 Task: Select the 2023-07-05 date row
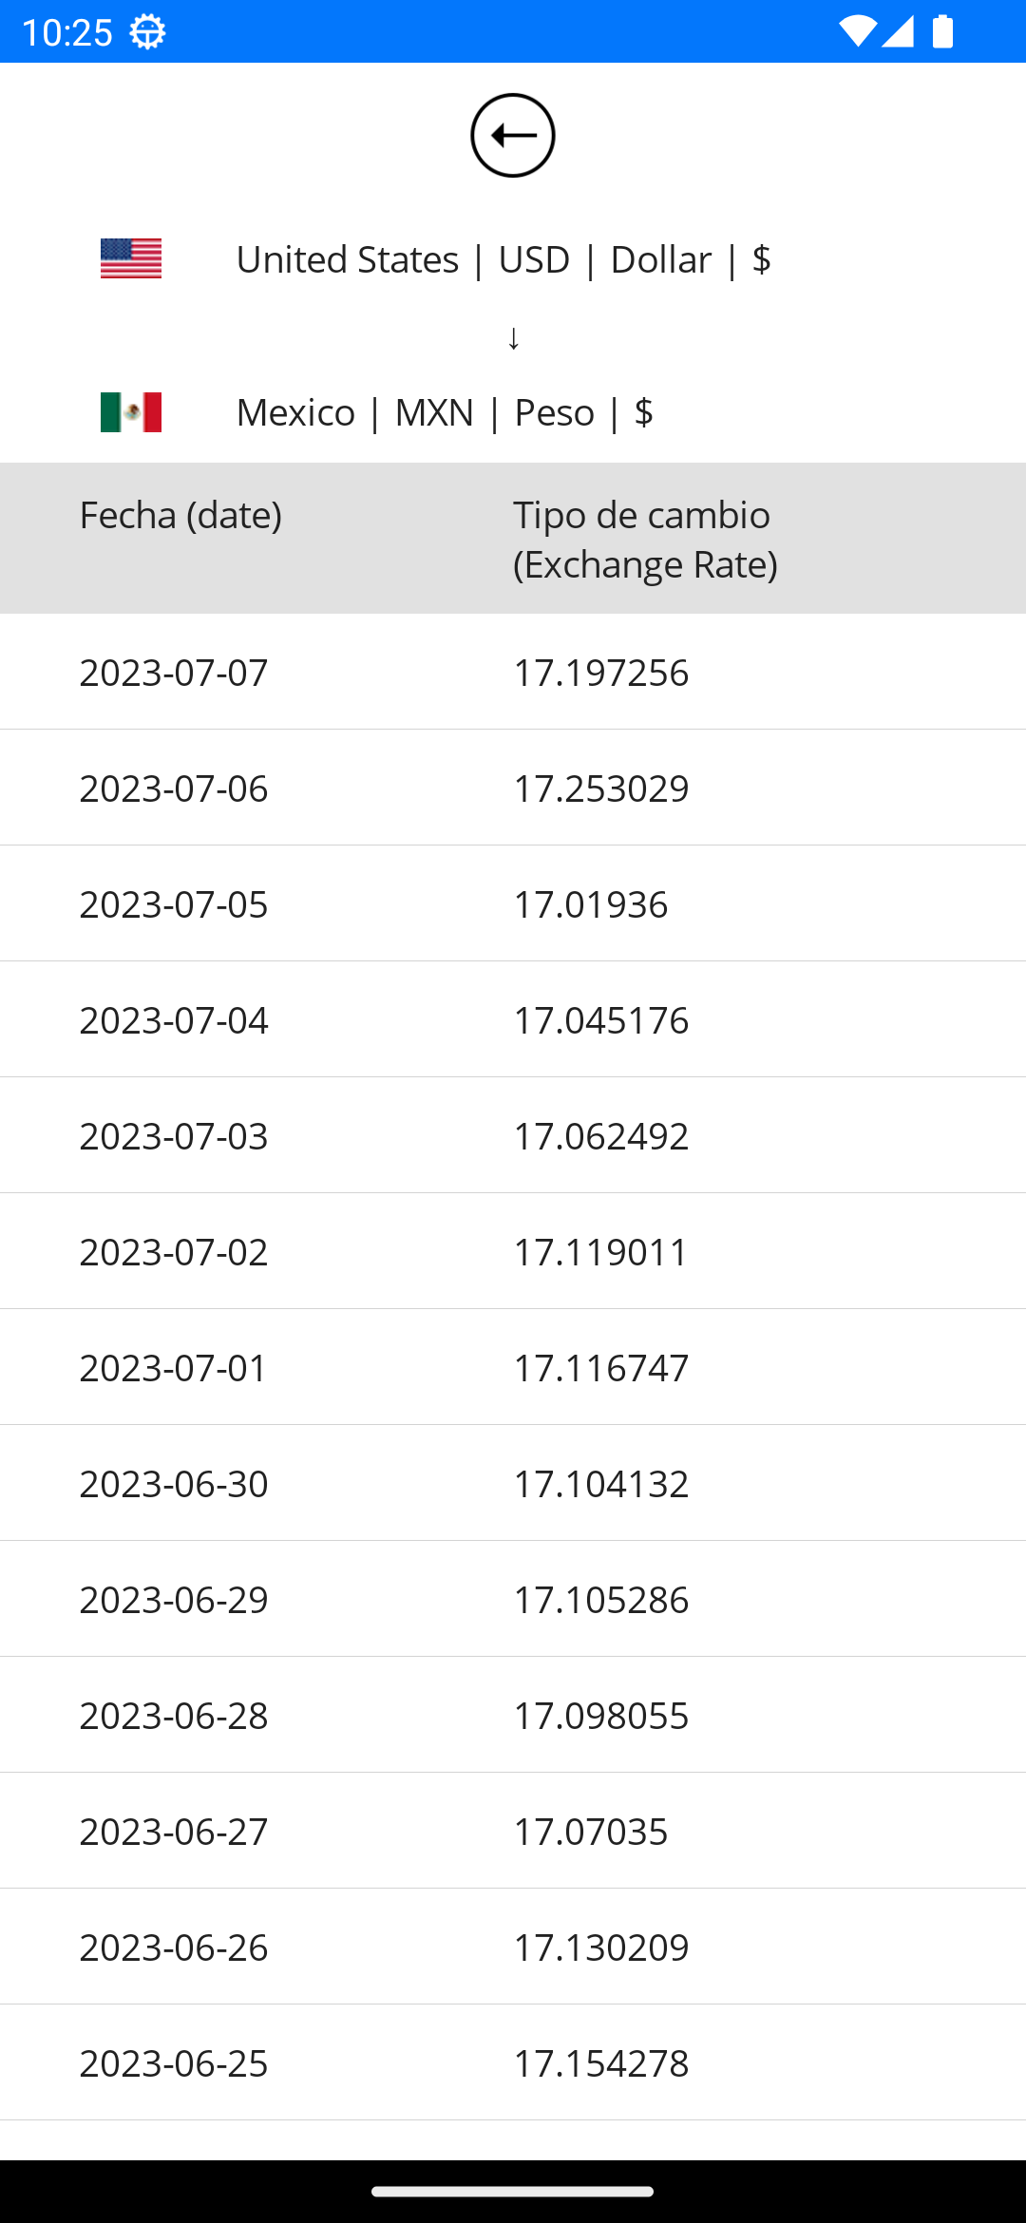coord(513,903)
